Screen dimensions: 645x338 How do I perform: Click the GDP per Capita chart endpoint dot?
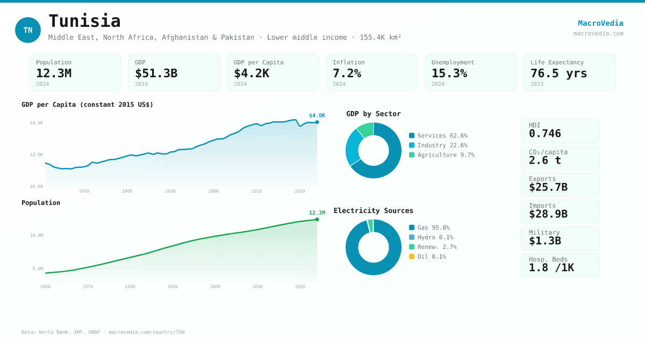click(317, 122)
